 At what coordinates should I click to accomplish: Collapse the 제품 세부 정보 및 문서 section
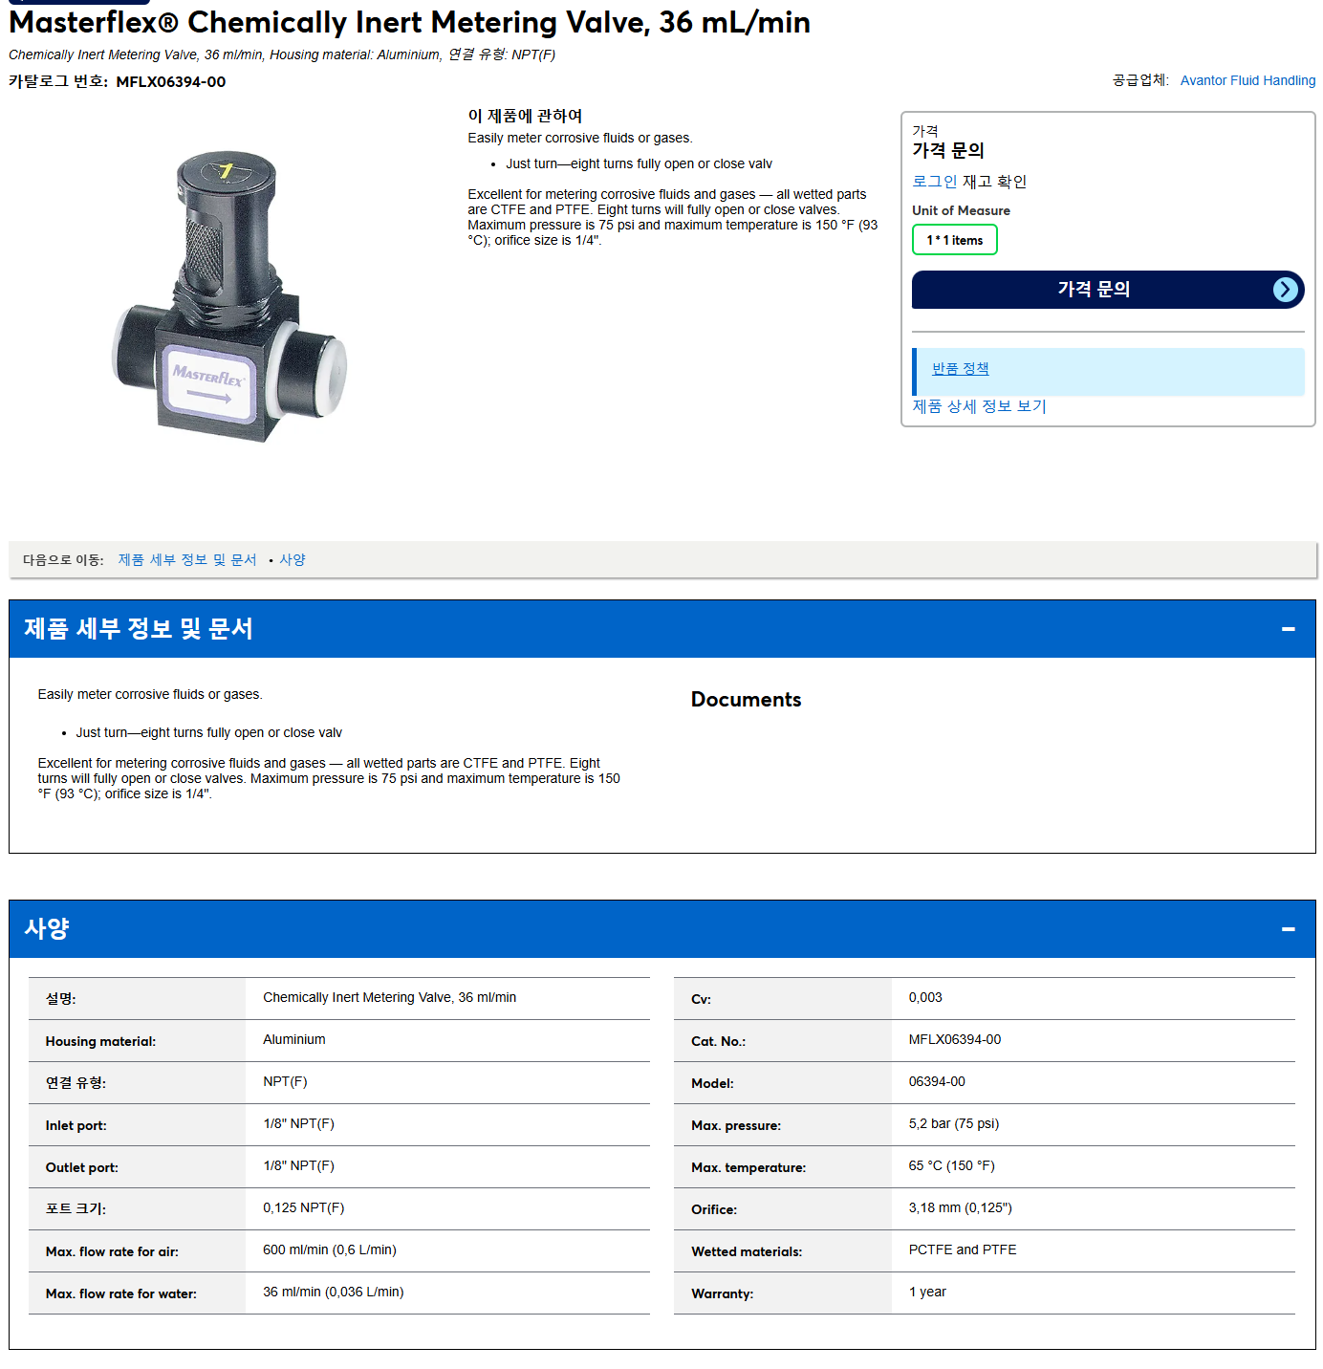1288,629
